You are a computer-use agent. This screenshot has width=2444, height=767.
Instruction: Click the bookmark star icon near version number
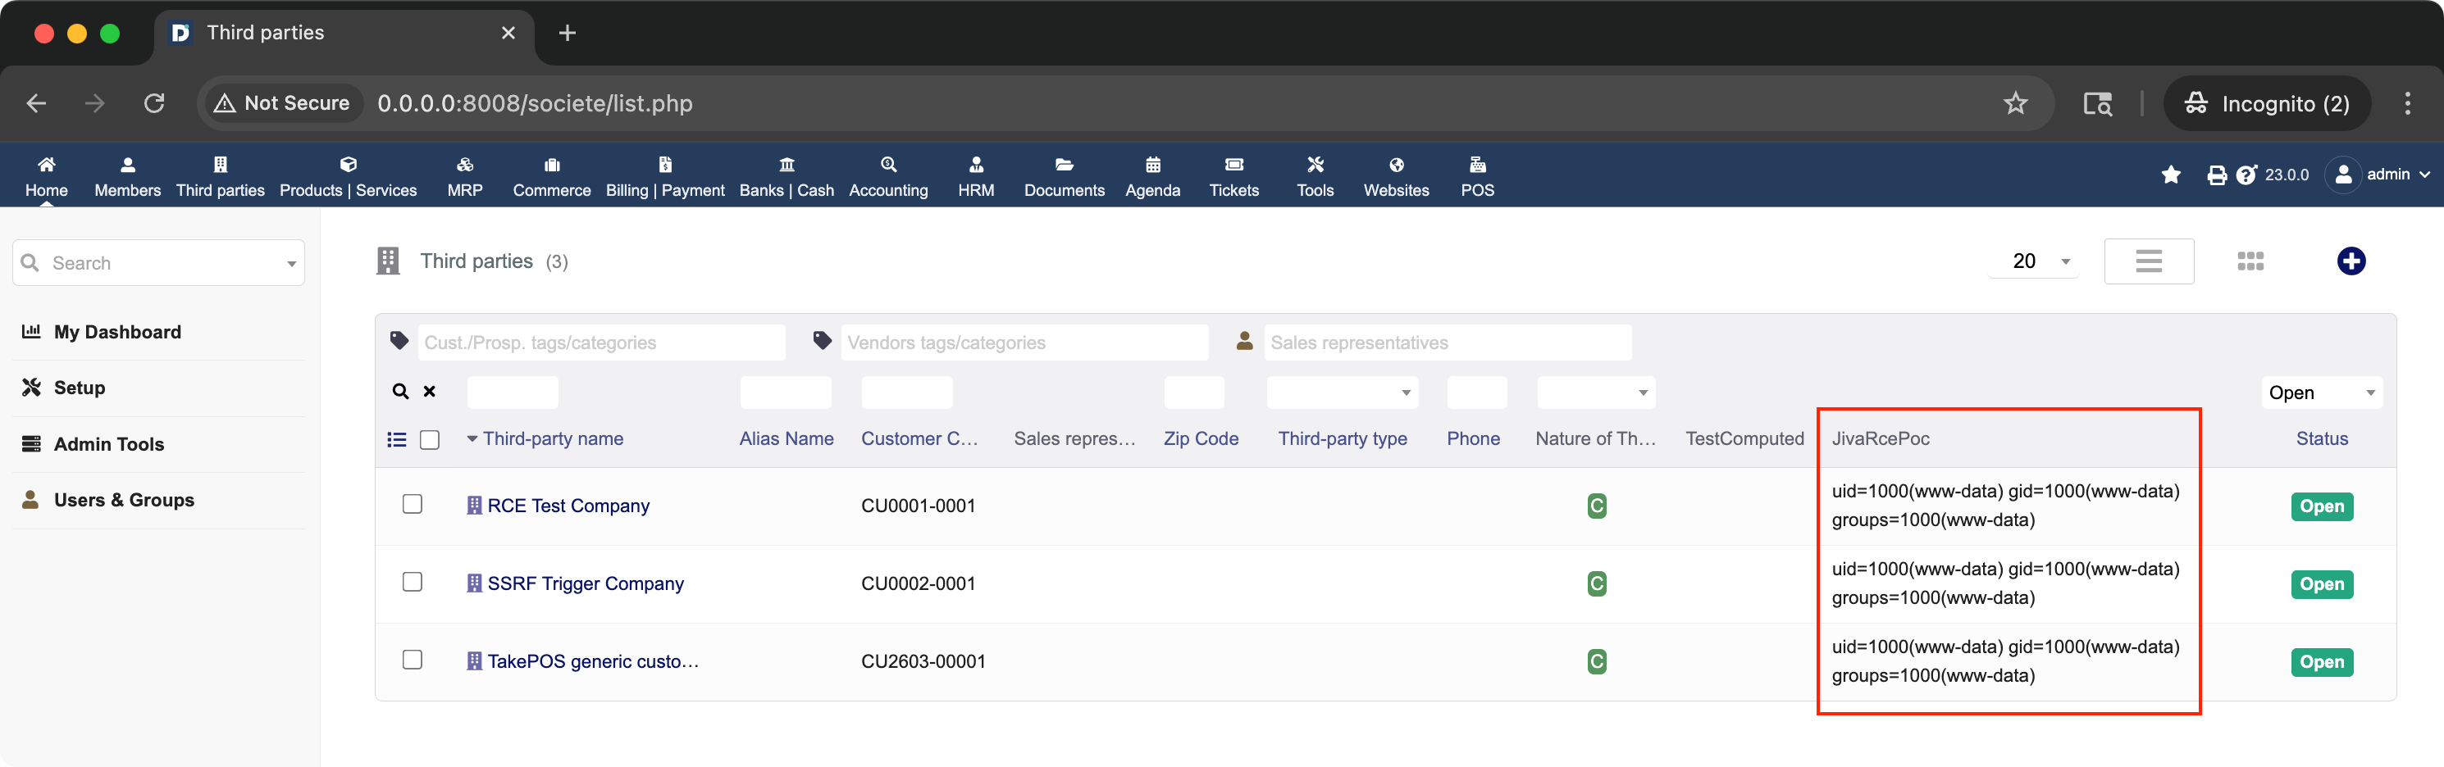[2172, 175]
